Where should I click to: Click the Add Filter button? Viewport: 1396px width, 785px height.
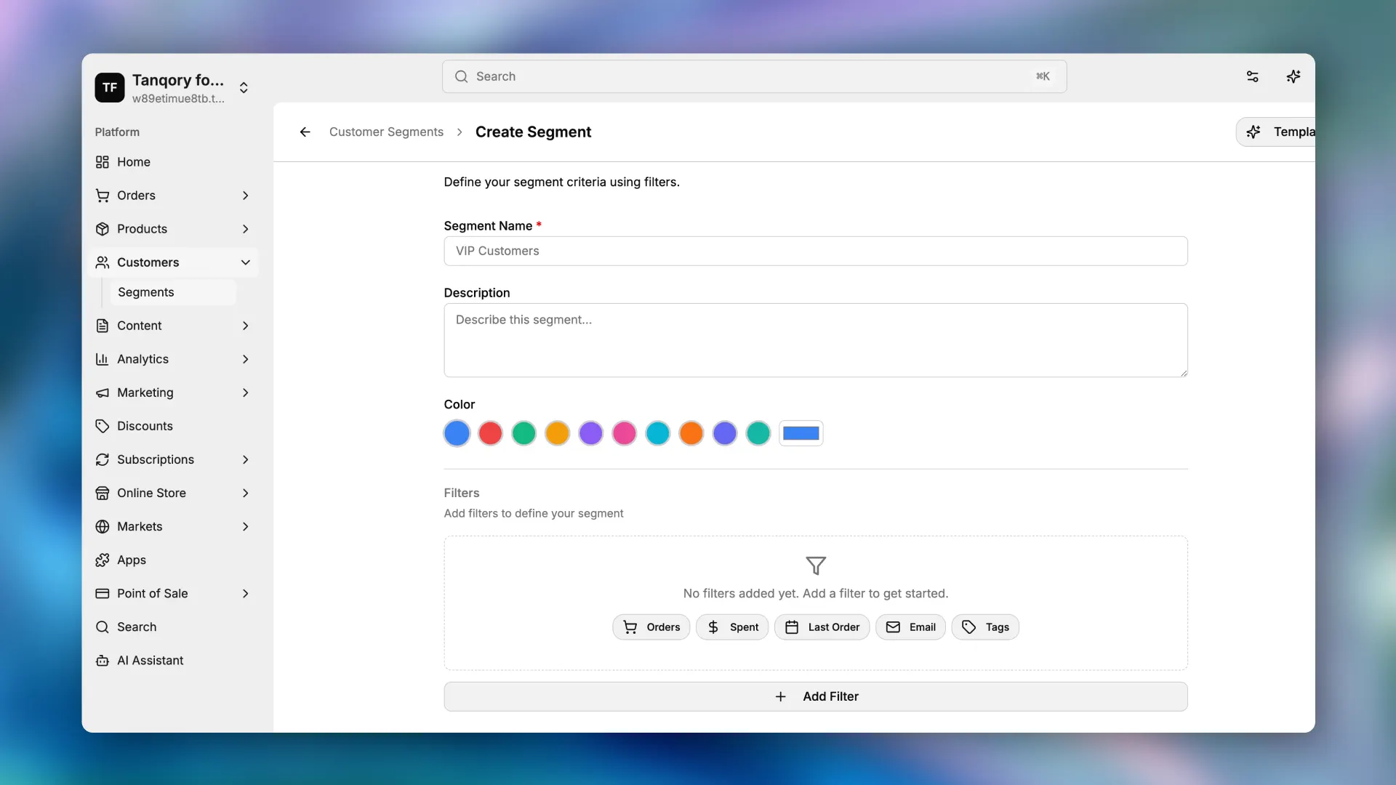point(816,696)
